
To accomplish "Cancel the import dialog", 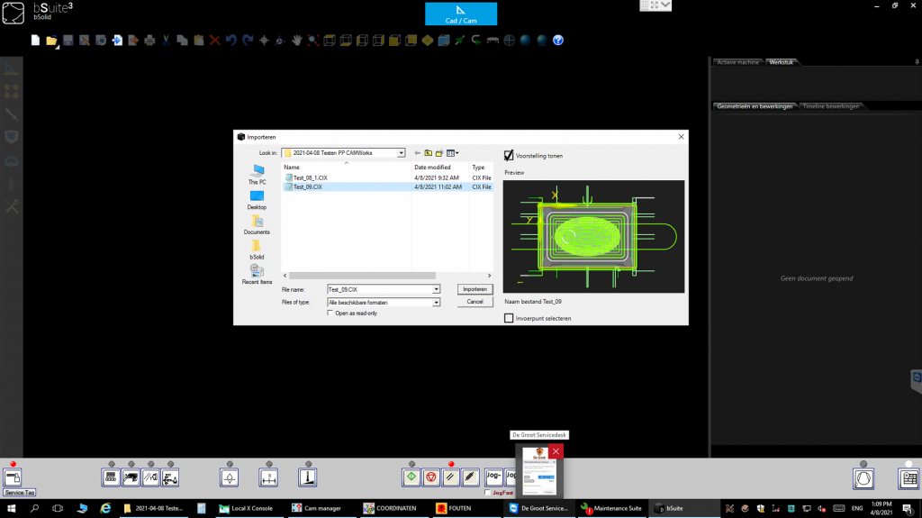I will pyautogui.click(x=475, y=302).
